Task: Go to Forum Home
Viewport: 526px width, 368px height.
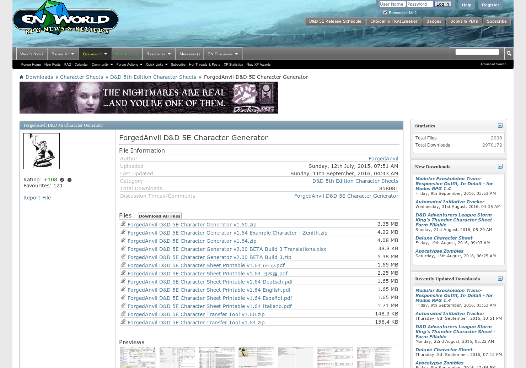Action: [31, 65]
